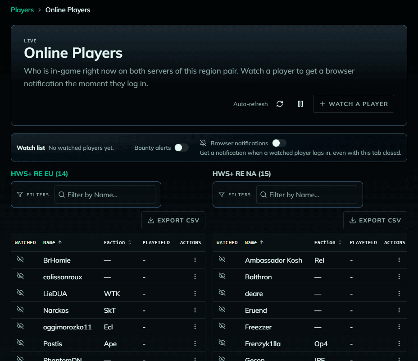Open actions menu for BrHomie
The image size is (418, 361).
pyautogui.click(x=195, y=260)
